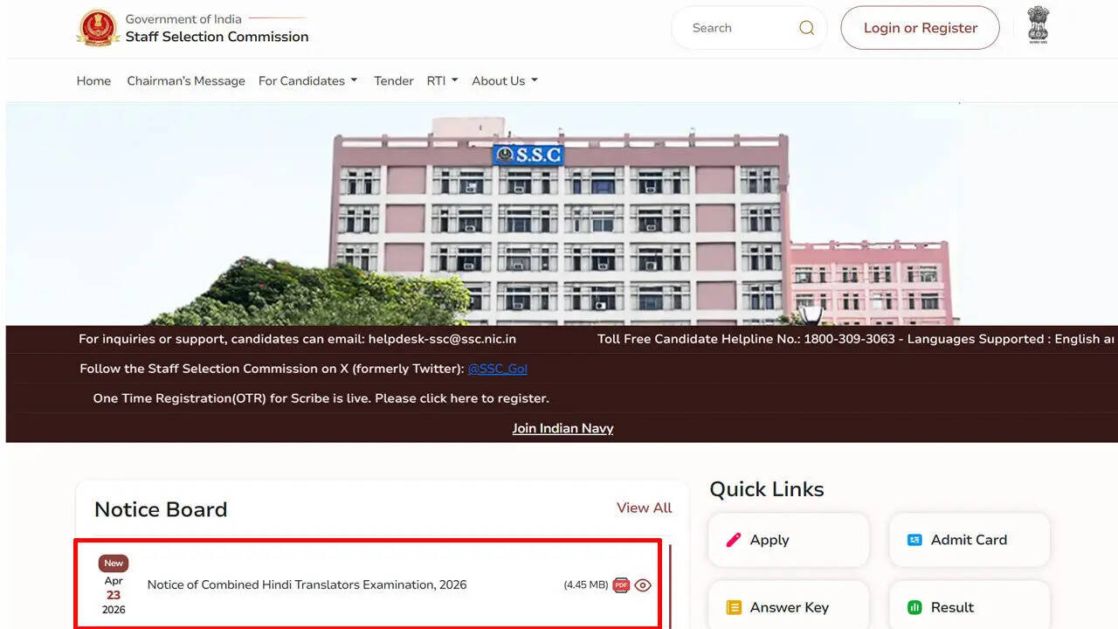
Task: Select the Apply pencil icon
Action: click(735, 539)
